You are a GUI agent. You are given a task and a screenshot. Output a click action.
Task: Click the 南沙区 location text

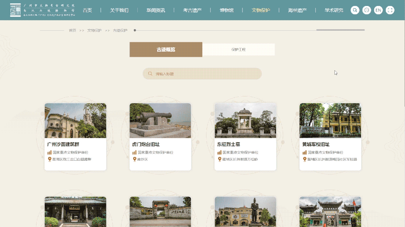click(143, 159)
